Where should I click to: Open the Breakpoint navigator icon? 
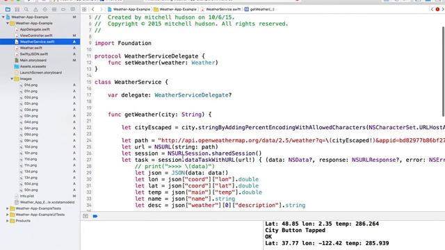(x=63, y=9)
